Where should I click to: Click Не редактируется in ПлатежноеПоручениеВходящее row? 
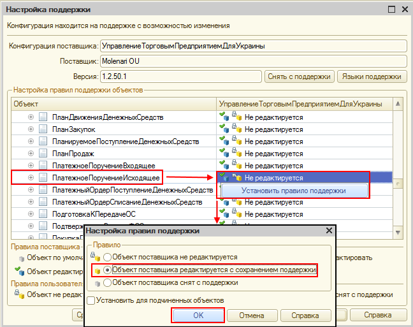(274, 166)
